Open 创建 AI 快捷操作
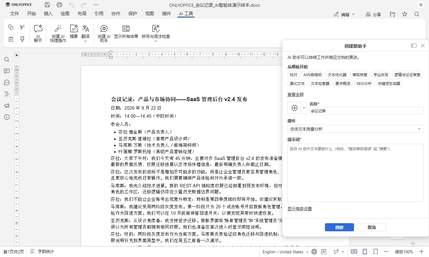Image resolution: width=429 pixels, height=257 pixels. 58,33
